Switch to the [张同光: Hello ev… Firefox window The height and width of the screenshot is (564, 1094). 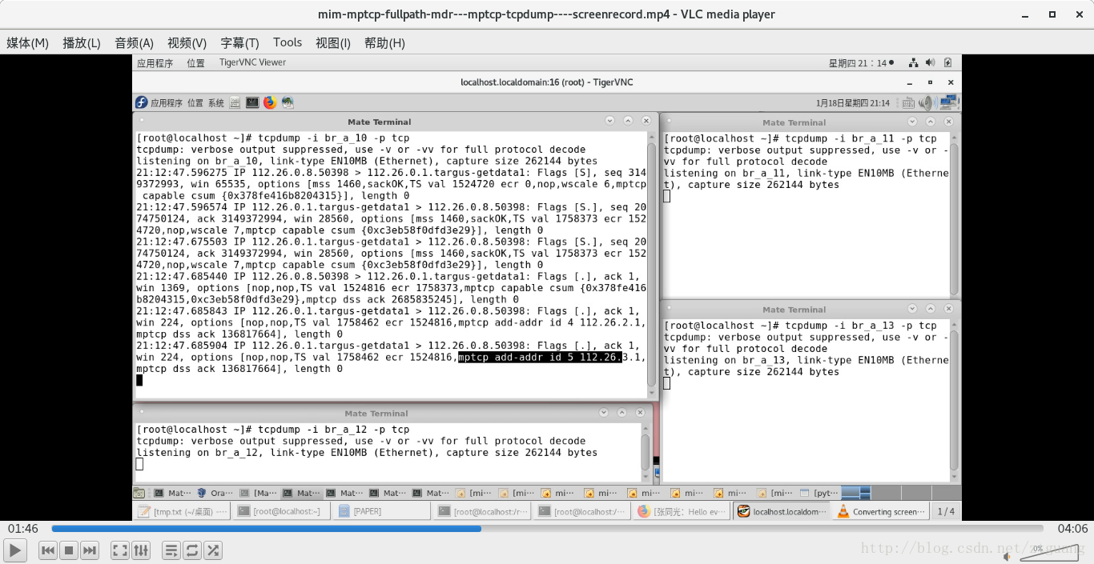682,511
